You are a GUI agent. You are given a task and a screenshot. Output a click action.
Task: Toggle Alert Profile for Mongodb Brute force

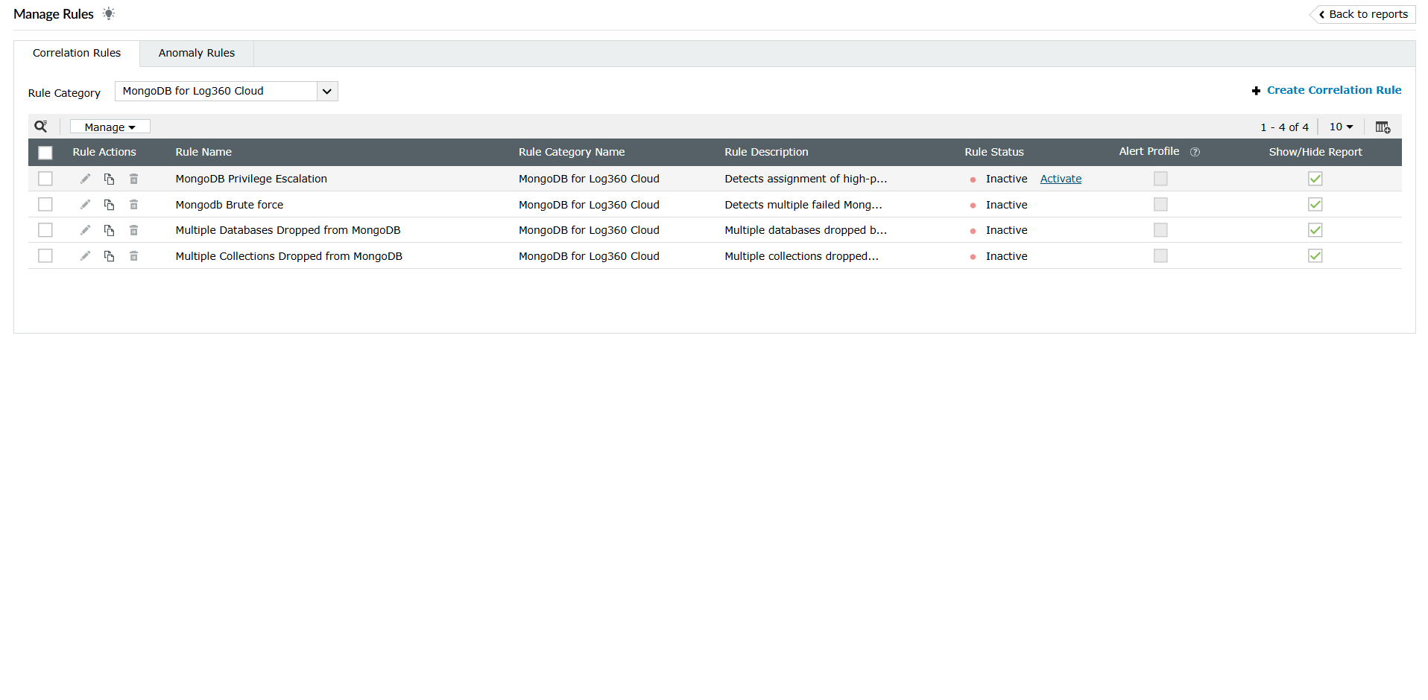click(x=1160, y=204)
